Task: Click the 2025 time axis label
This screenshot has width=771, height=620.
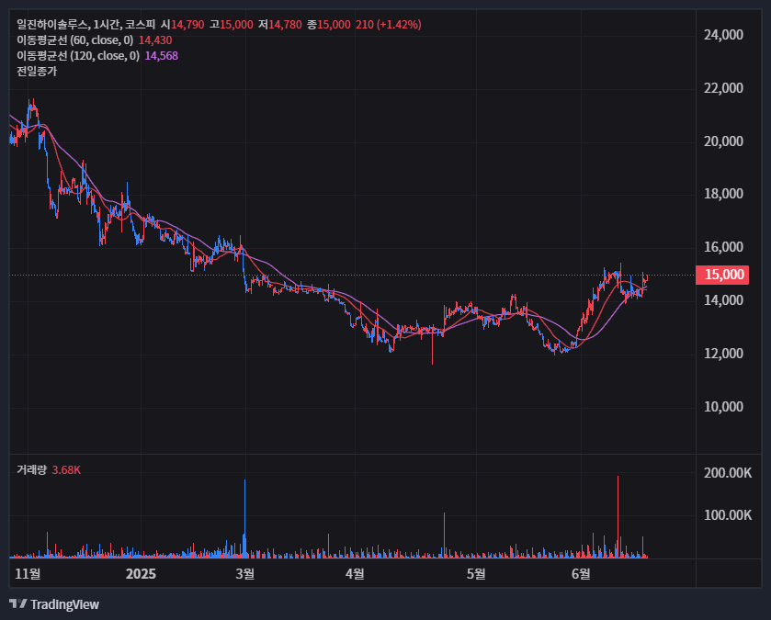Action: [141, 574]
